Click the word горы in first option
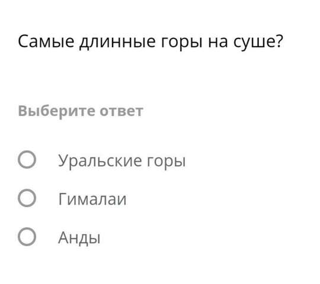 tap(167, 162)
